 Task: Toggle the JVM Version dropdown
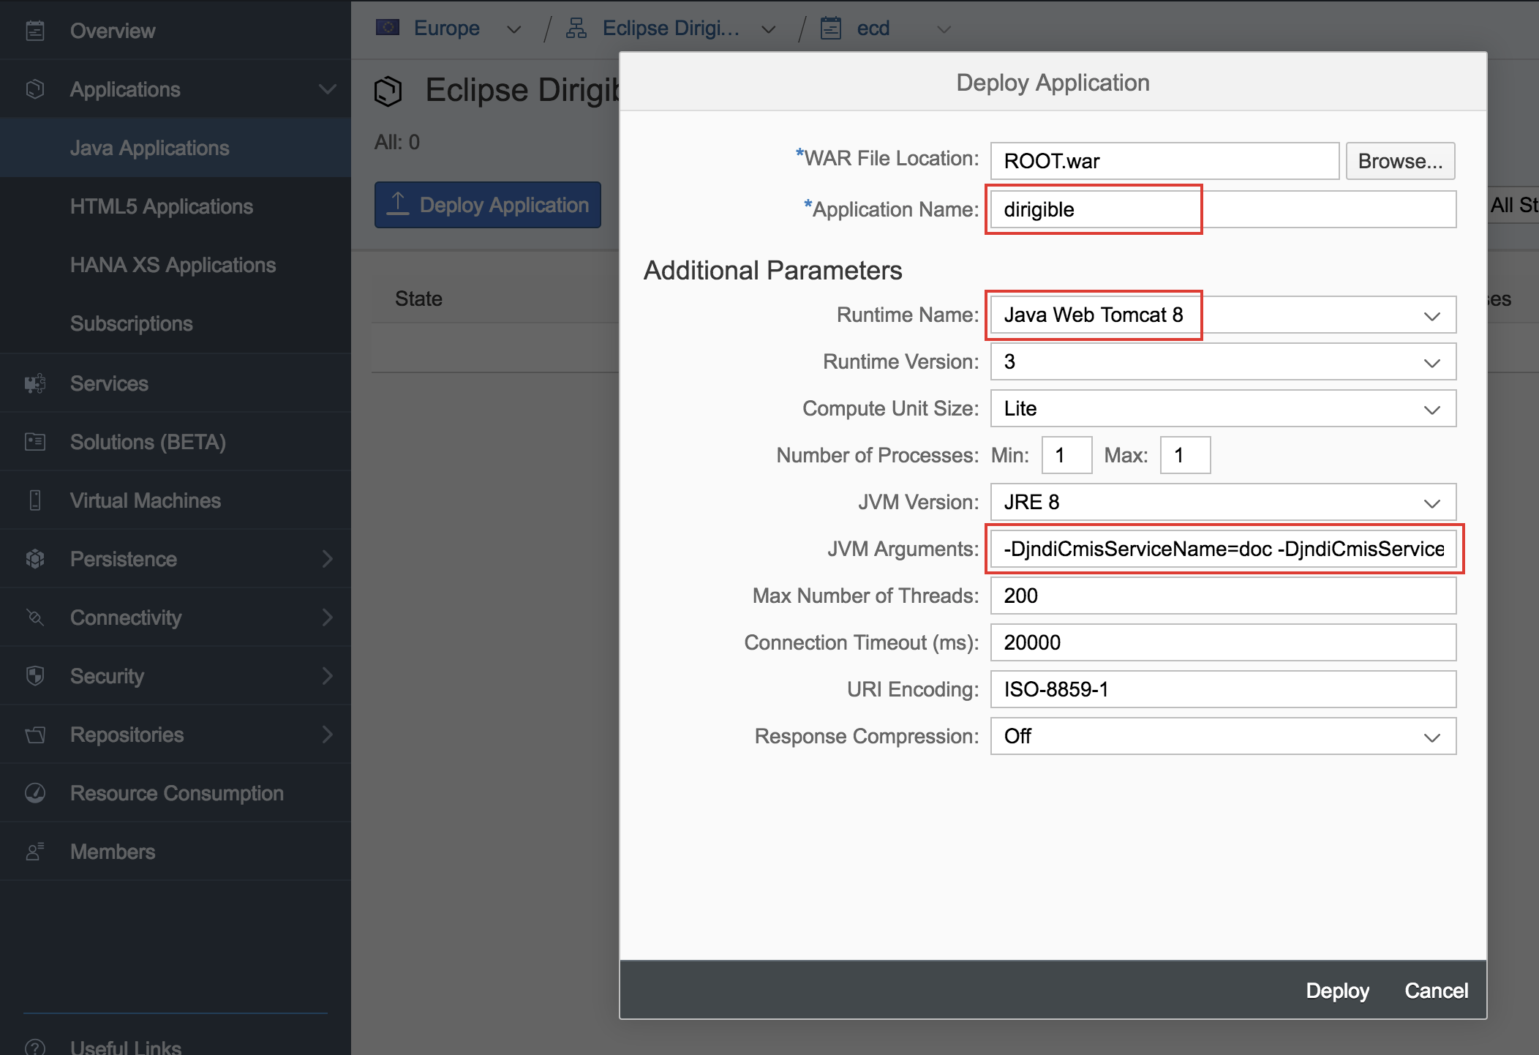pyautogui.click(x=1431, y=502)
